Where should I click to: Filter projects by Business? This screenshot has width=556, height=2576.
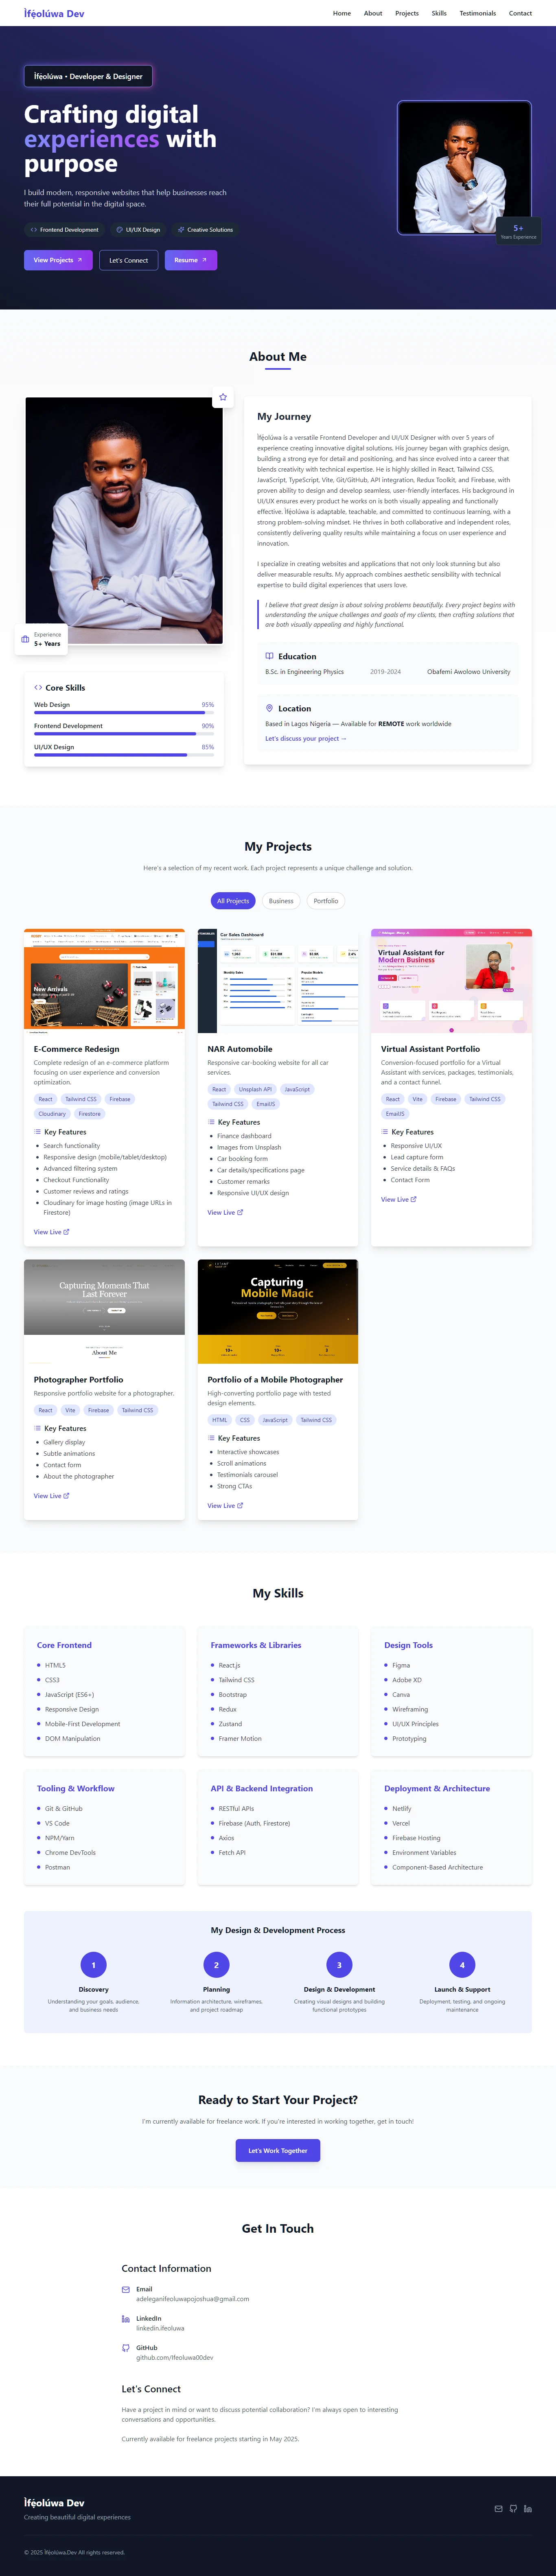tap(281, 901)
